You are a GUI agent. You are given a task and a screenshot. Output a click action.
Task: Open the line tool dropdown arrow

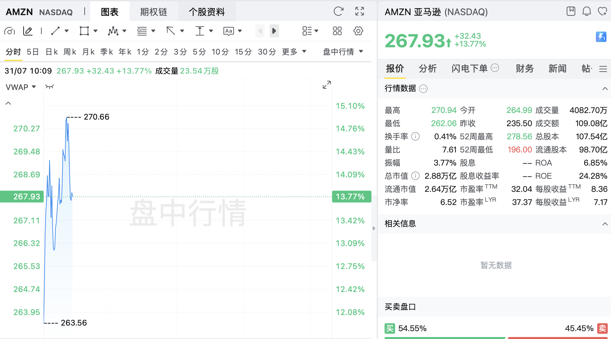[x=67, y=31]
